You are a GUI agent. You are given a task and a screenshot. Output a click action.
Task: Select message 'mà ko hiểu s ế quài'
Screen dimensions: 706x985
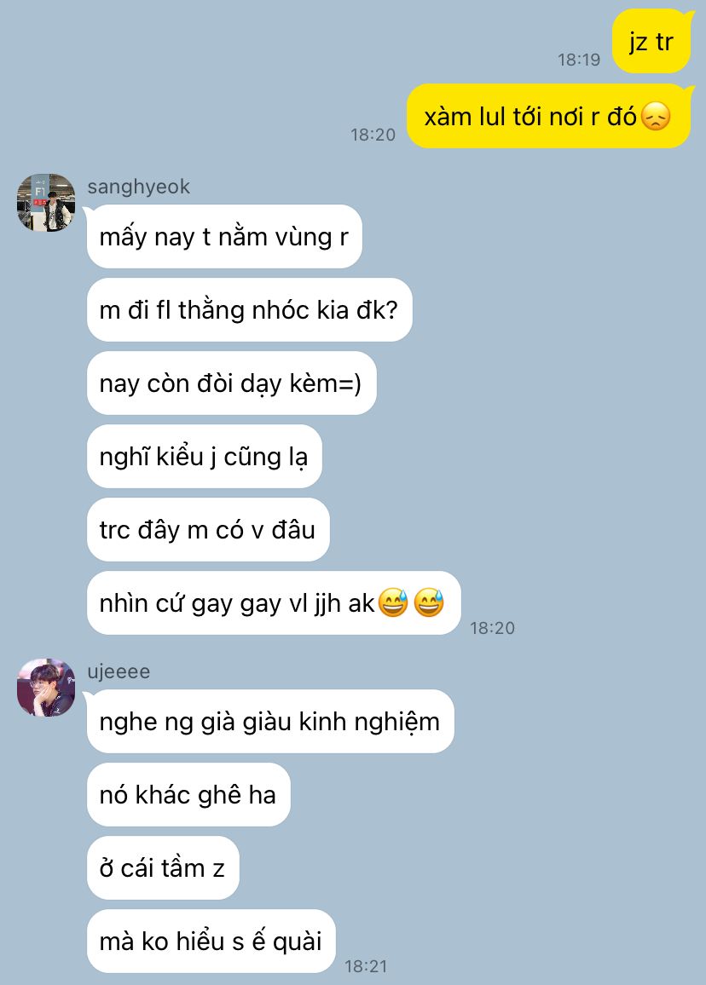tap(211, 941)
